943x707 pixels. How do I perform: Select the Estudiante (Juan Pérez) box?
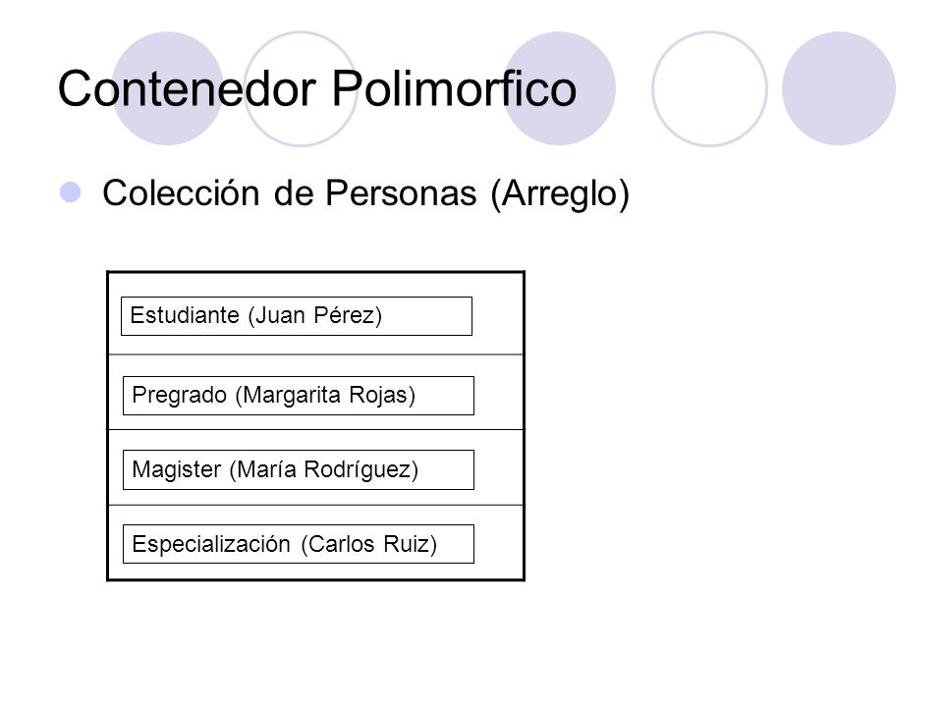click(297, 316)
